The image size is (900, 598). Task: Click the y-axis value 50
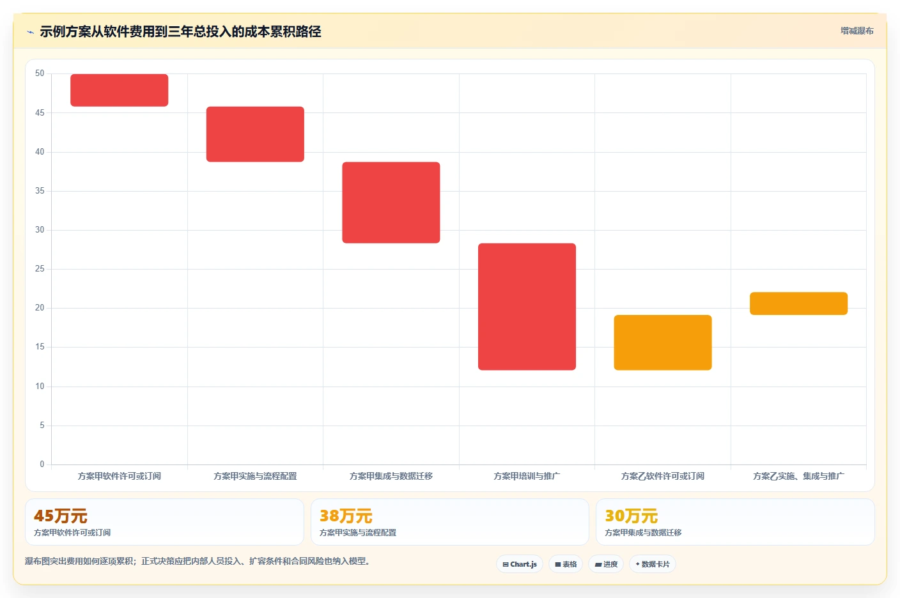pyautogui.click(x=40, y=73)
